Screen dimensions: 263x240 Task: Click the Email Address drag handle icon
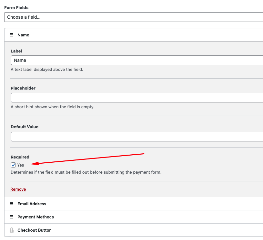pyautogui.click(x=12, y=204)
